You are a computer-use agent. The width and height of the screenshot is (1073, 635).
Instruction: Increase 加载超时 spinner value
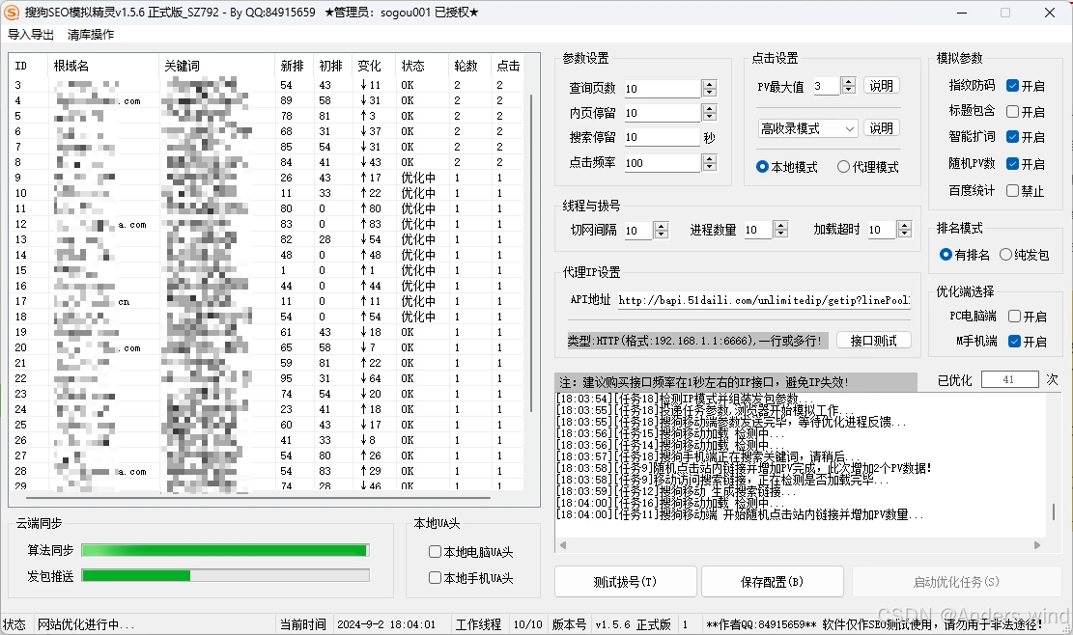tap(904, 226)
